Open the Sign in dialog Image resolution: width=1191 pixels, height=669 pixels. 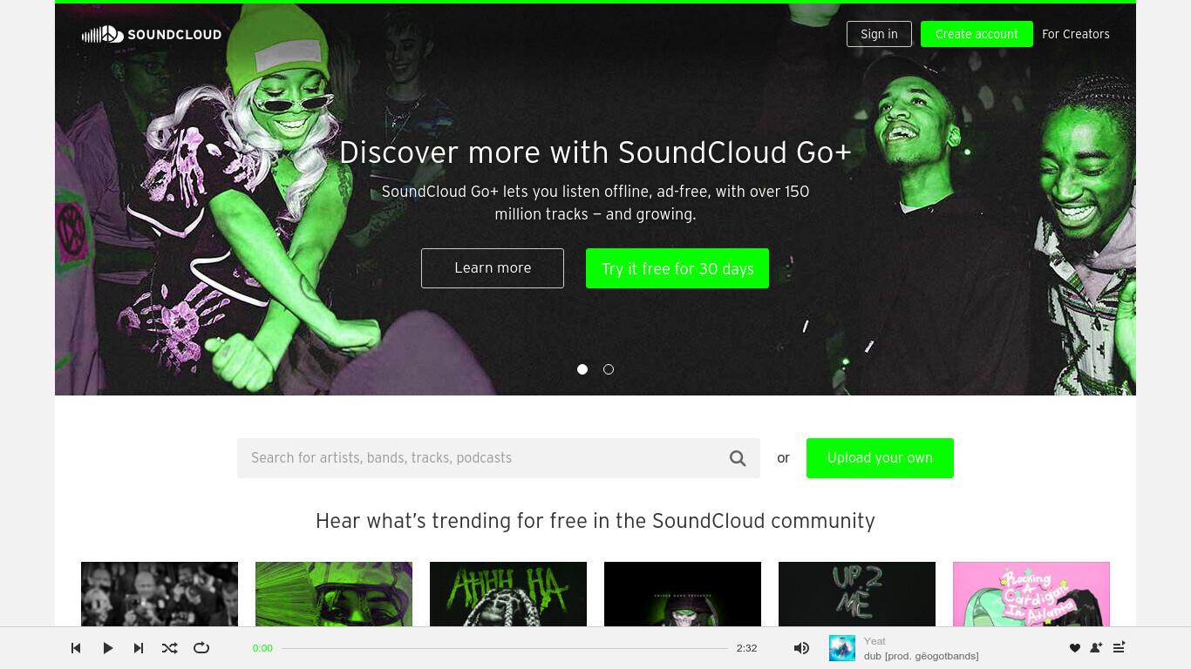point(879,34)
